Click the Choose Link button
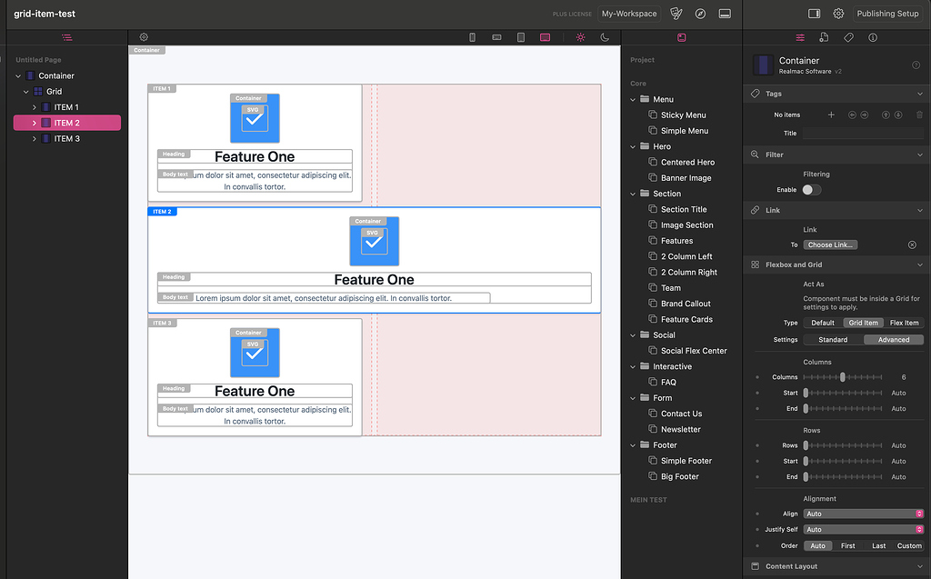The image size is (931, 579). coord(830,244)
